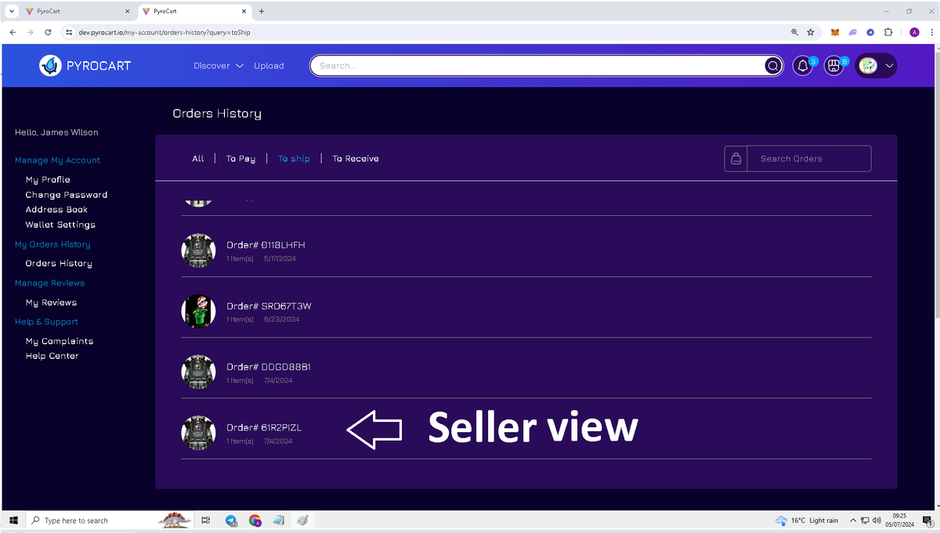Click the search magnifier button in site search
Screen dimensions: 940x533
coord(773,66)
